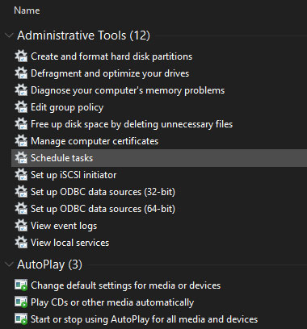Select the Administrative Tools (12) group header
Screen dimensions: 307x329
[x=83, y=35]
